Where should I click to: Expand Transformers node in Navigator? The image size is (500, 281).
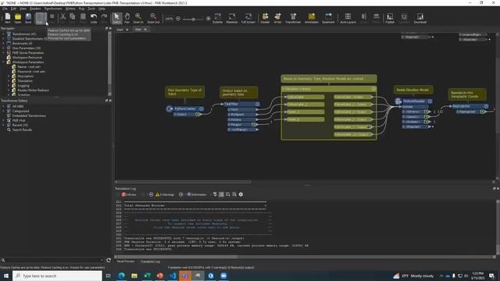[x=3, y=34]
